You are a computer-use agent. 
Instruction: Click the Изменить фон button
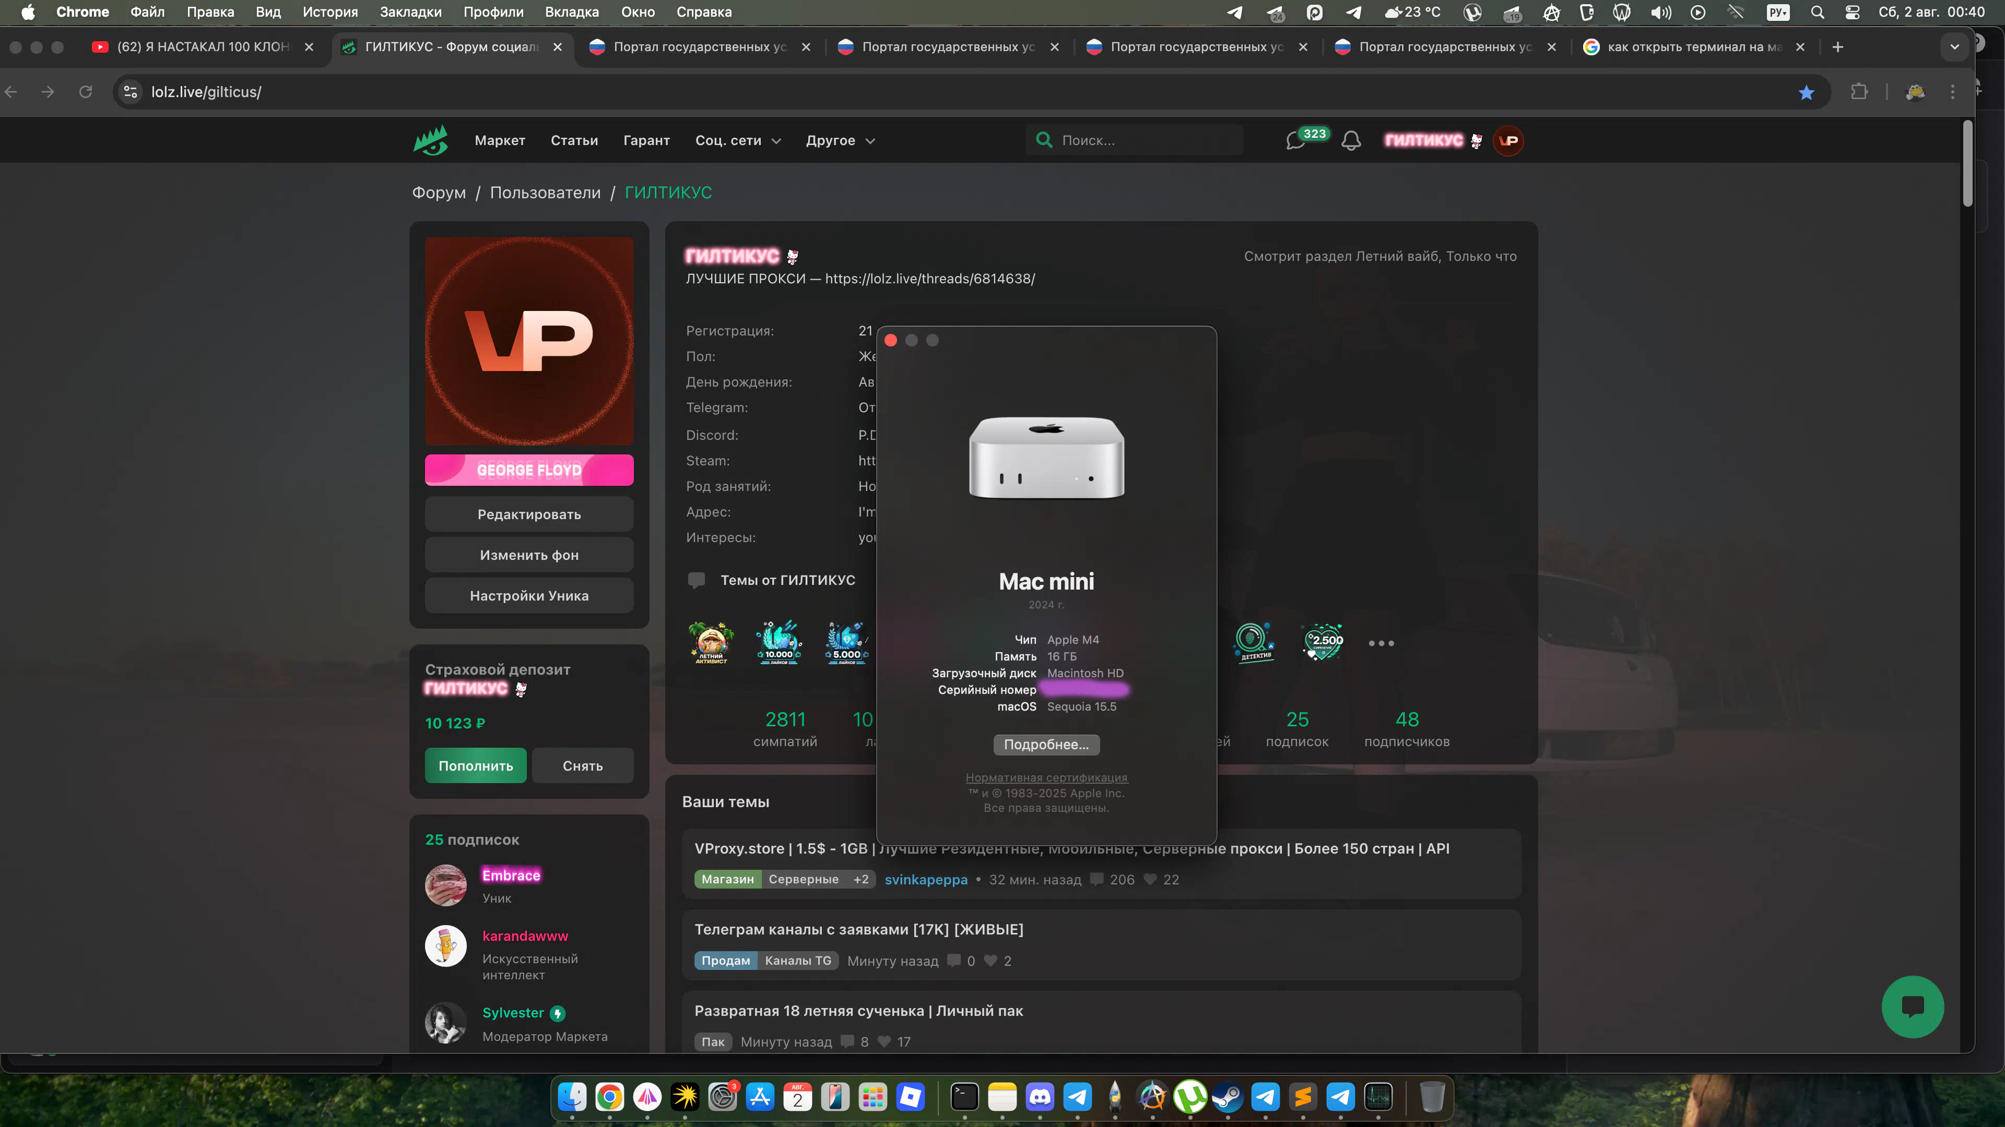tap(529, 555)
